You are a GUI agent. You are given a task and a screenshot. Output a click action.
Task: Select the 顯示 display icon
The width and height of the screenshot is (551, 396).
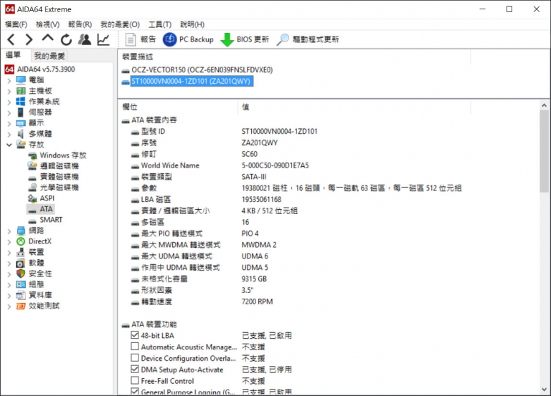(x=21, y=123)
